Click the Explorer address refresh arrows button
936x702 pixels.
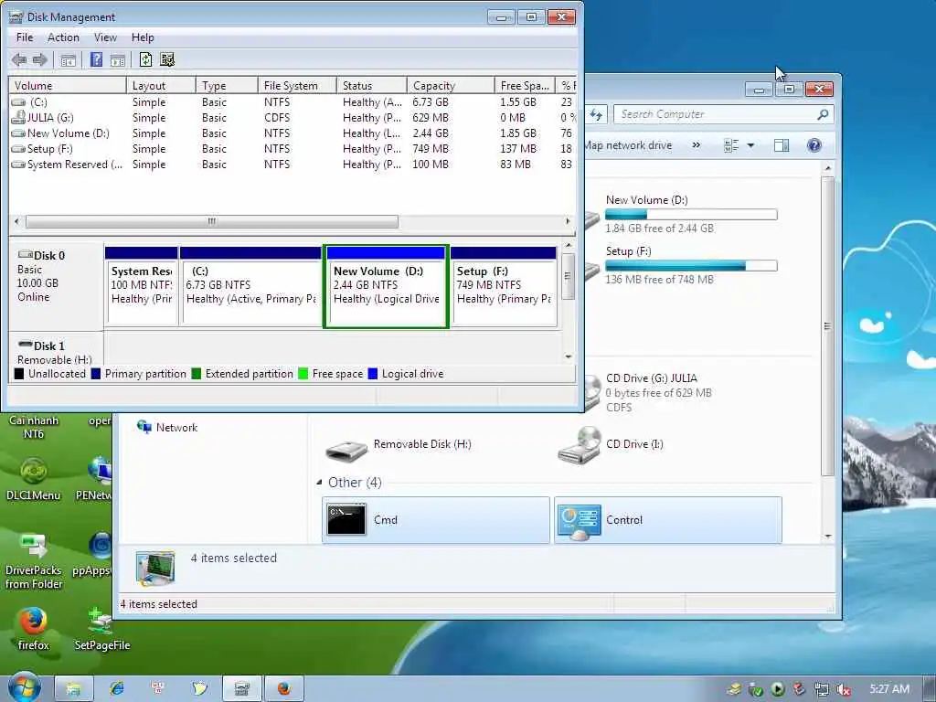click(596, 114)
